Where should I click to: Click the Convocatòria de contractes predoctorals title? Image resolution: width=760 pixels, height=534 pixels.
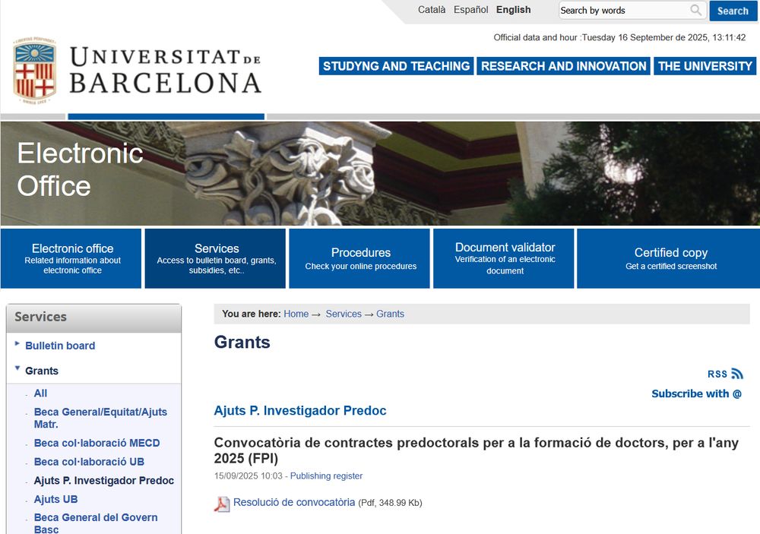(x=477, y=450)
